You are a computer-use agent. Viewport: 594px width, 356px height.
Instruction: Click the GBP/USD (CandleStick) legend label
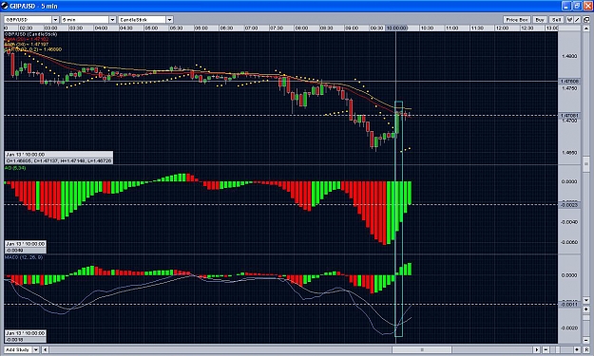[31, 34]
